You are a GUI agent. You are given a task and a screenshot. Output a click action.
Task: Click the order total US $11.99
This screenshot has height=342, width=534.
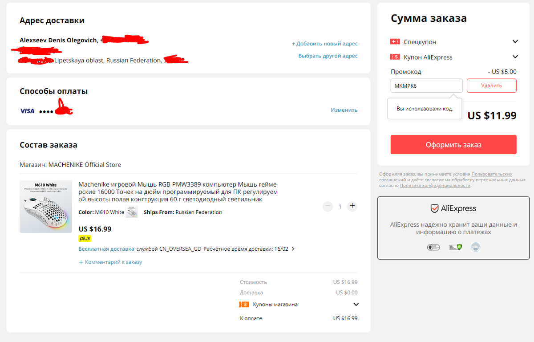[492, 116]
